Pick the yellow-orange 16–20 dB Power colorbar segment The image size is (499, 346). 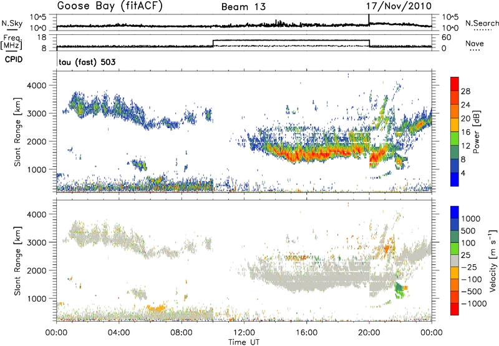click(x=455, y=125)
